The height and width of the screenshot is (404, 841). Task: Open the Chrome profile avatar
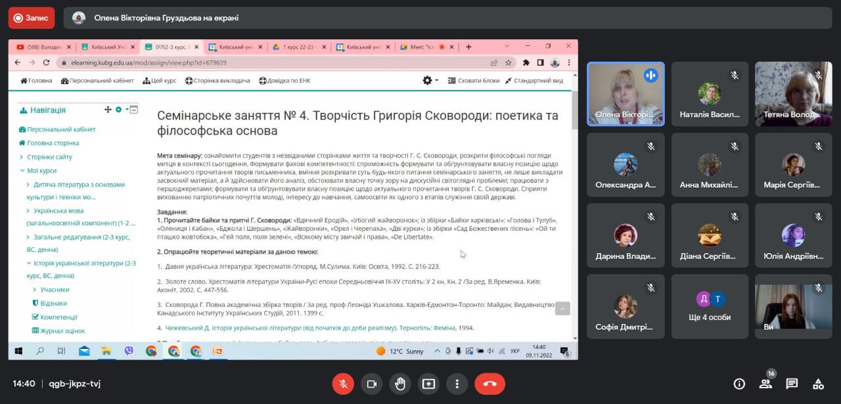pos(555,62)
